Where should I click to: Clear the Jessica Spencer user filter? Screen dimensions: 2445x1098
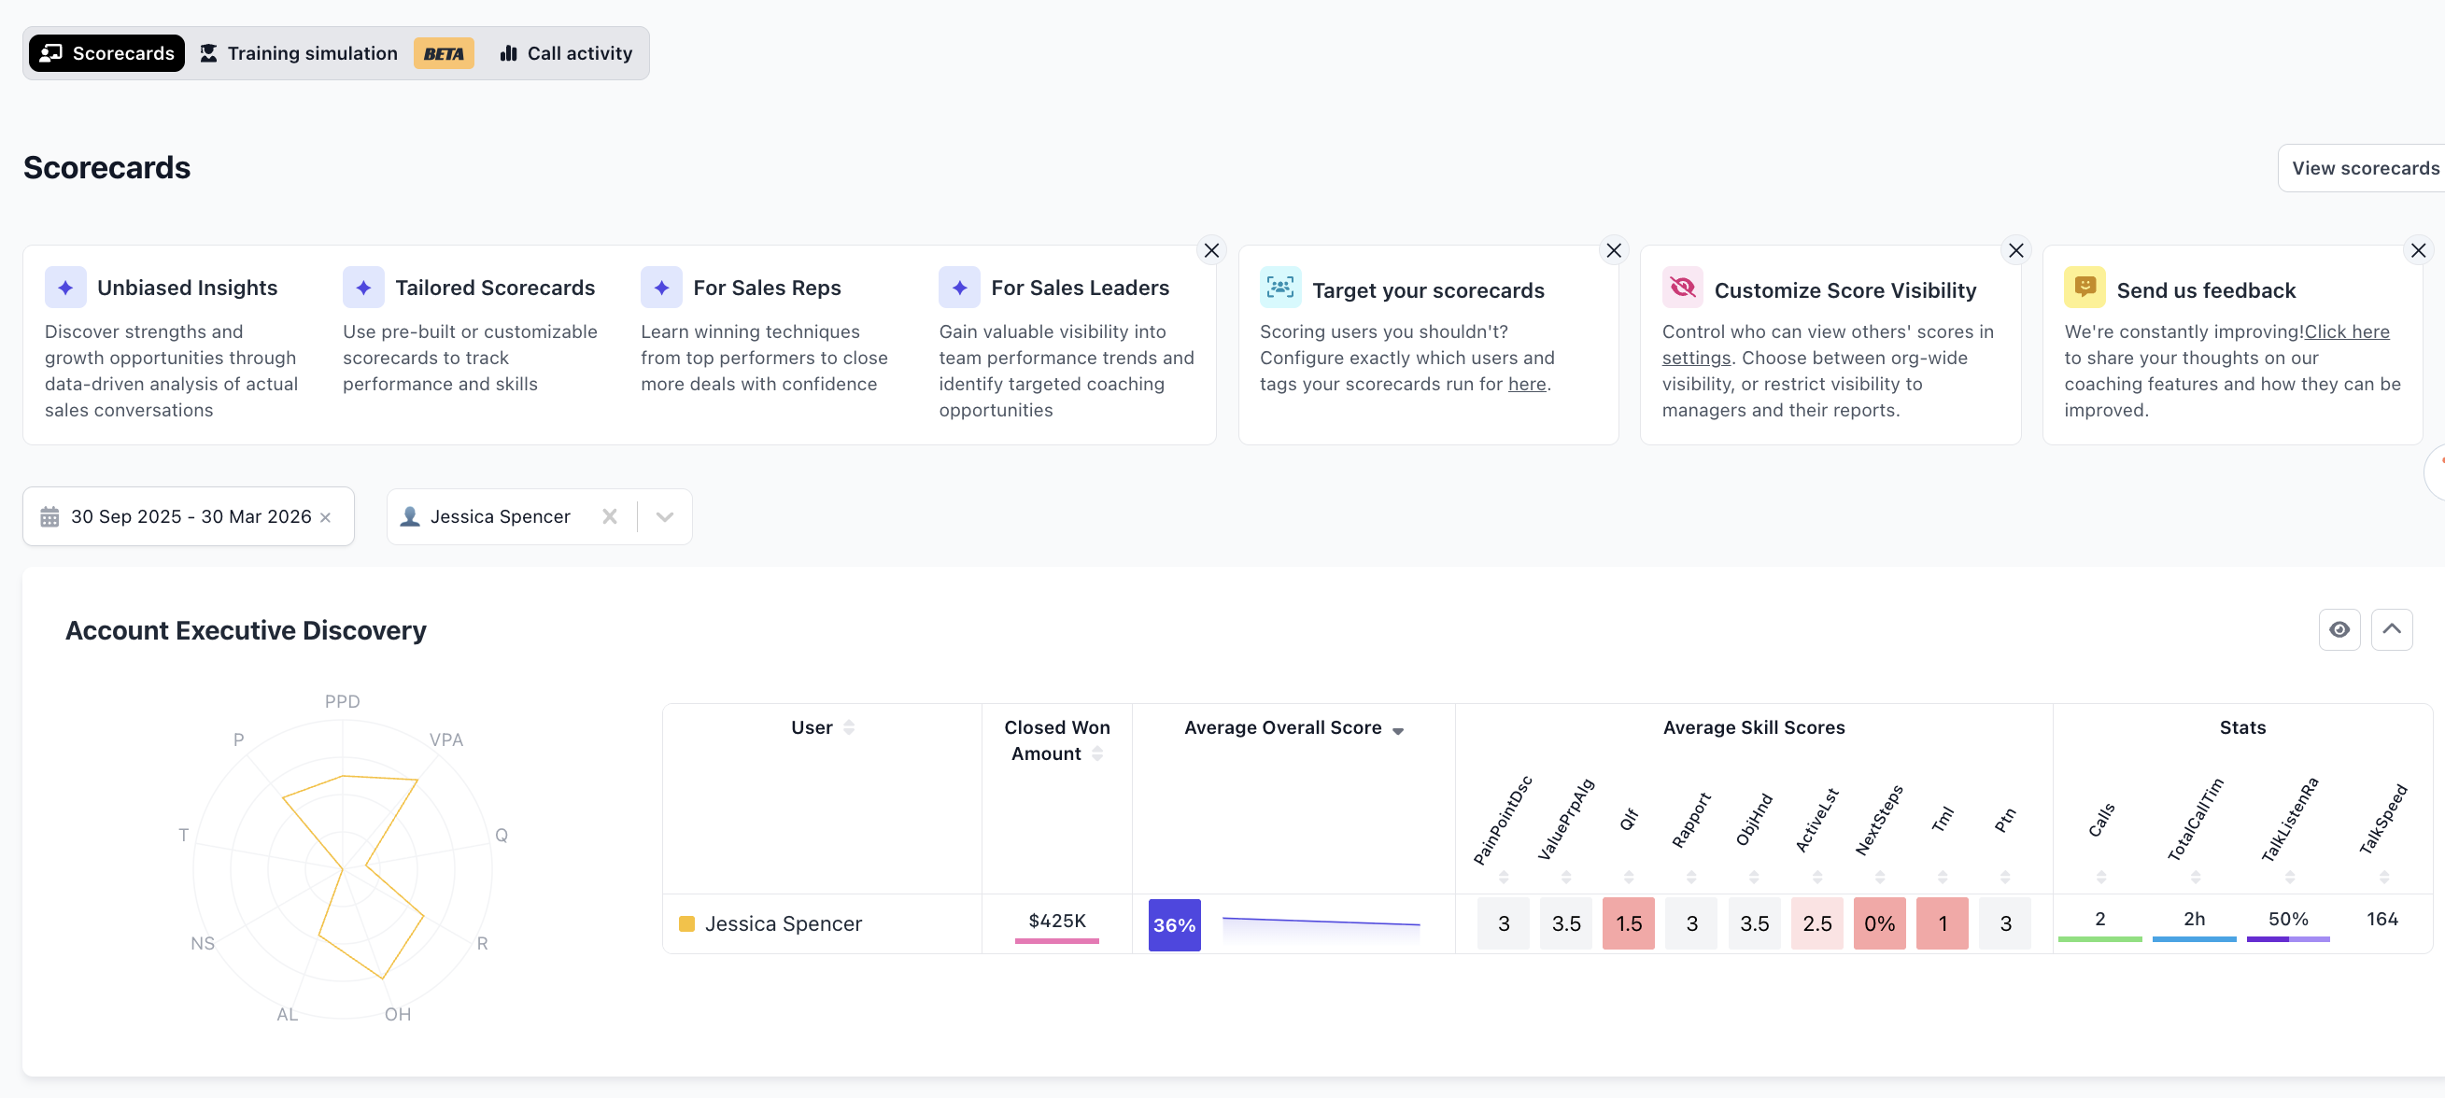click(x=609, y=516)
